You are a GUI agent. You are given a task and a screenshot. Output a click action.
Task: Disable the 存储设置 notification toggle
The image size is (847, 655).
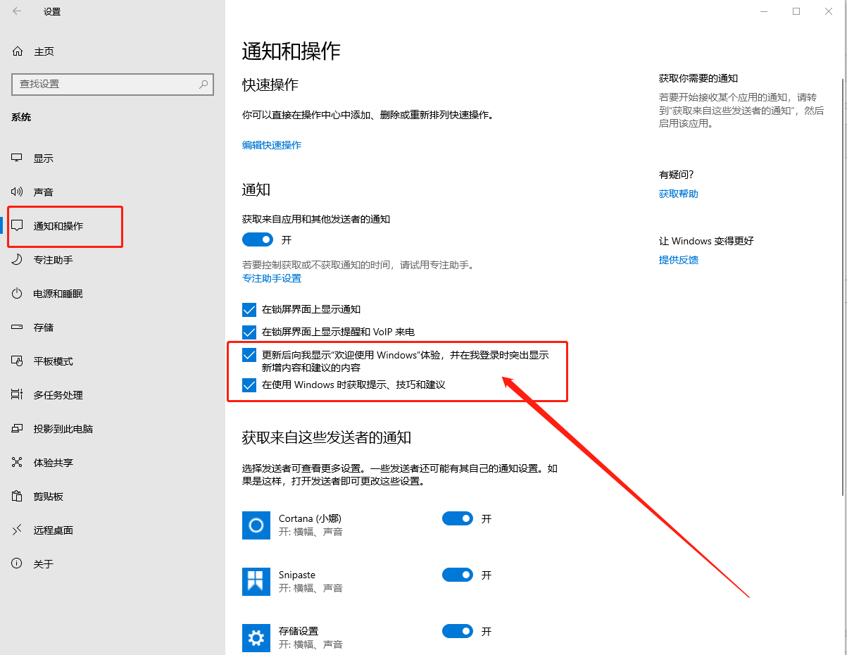click(x=458, y=631)
